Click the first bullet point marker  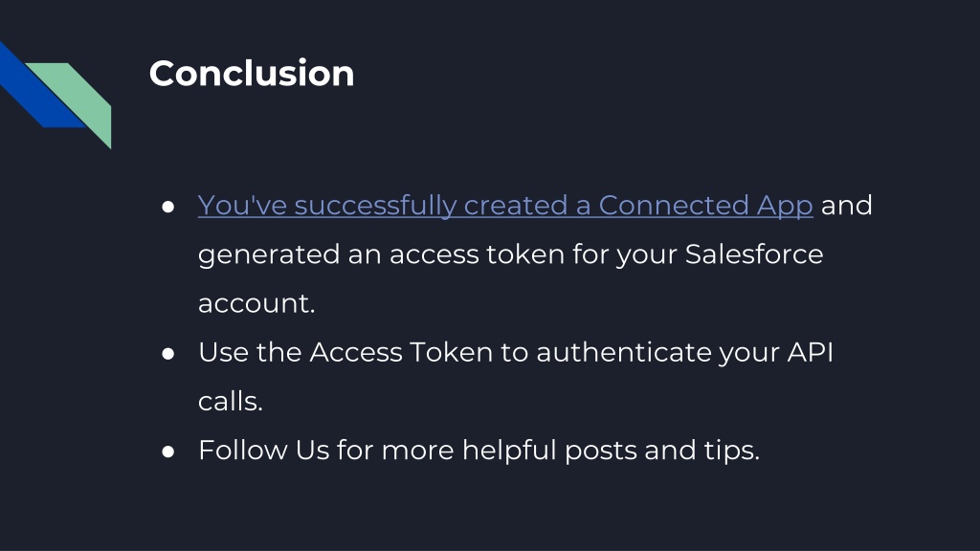click(167, 207)
